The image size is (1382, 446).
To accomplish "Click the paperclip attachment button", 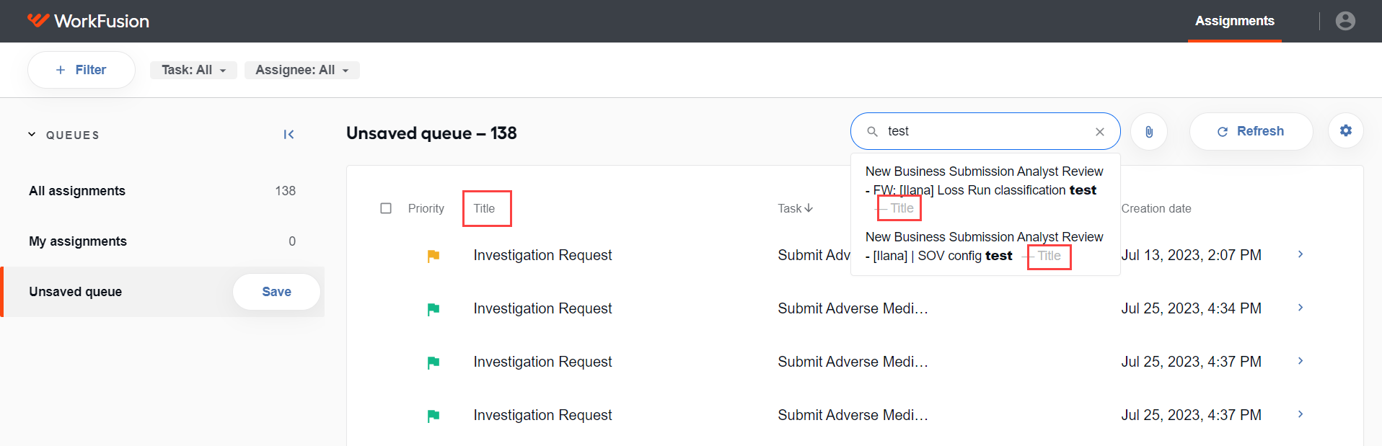I will click(1149, 132).
